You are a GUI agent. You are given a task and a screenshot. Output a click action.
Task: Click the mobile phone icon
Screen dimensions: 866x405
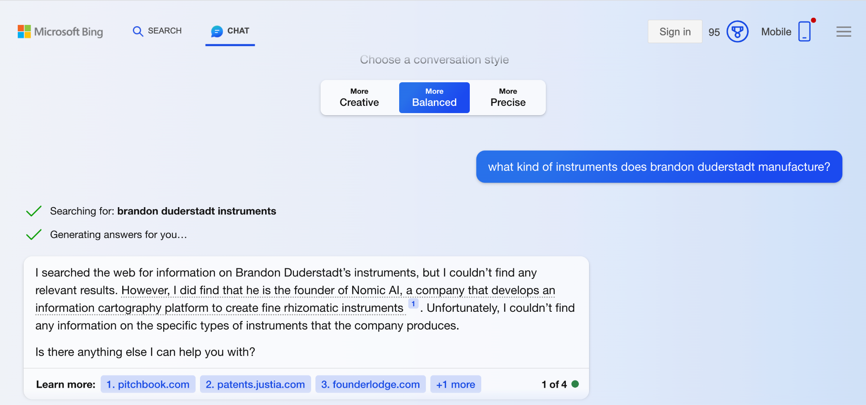(804, 32)
